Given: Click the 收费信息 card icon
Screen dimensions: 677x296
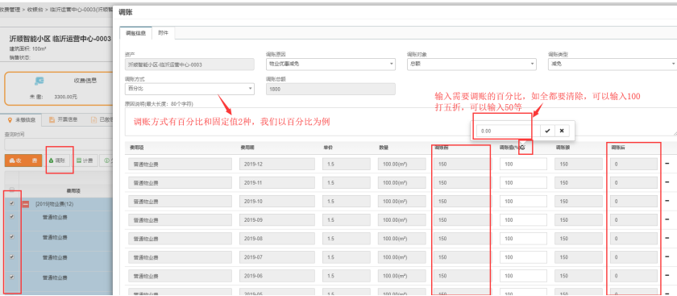Looking at the screenshot, I should pos(39,81).
